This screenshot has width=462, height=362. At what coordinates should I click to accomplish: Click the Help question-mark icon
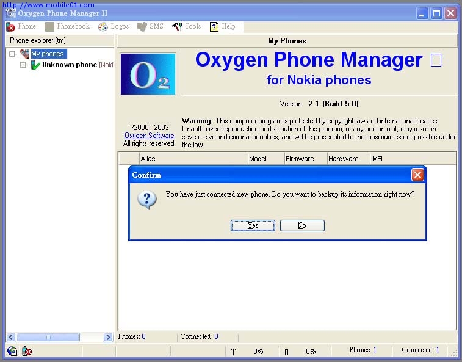(x=214, y=27)
